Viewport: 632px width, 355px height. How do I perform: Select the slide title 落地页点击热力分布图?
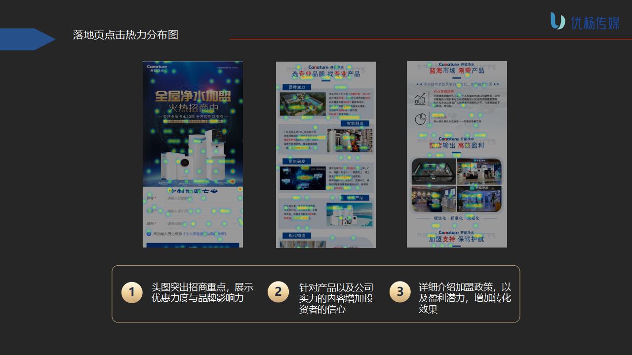pyautogui.click(x=125, y=35)
